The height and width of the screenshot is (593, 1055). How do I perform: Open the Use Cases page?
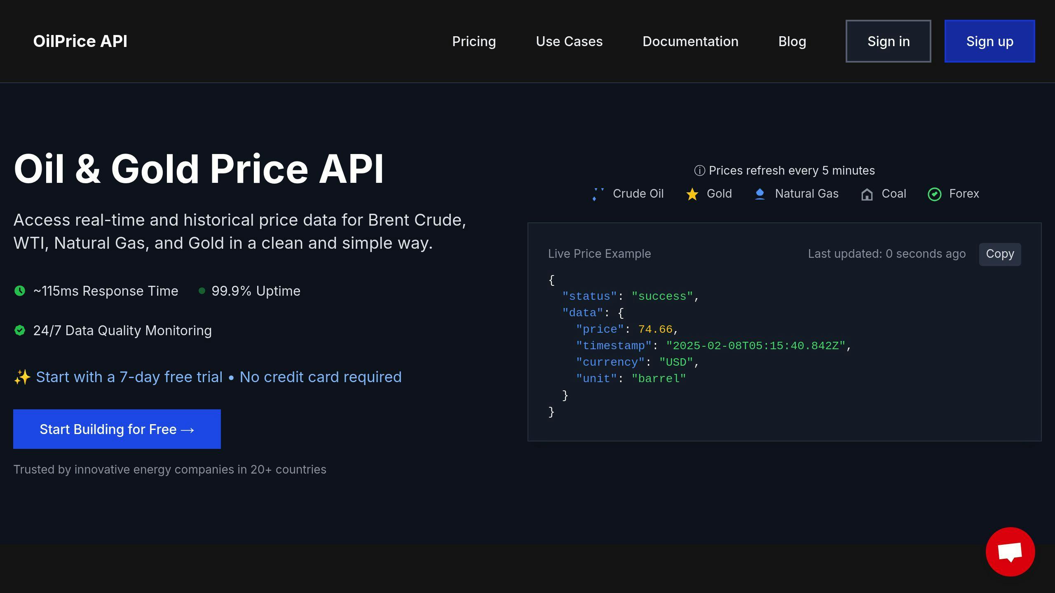coord(569,41)
